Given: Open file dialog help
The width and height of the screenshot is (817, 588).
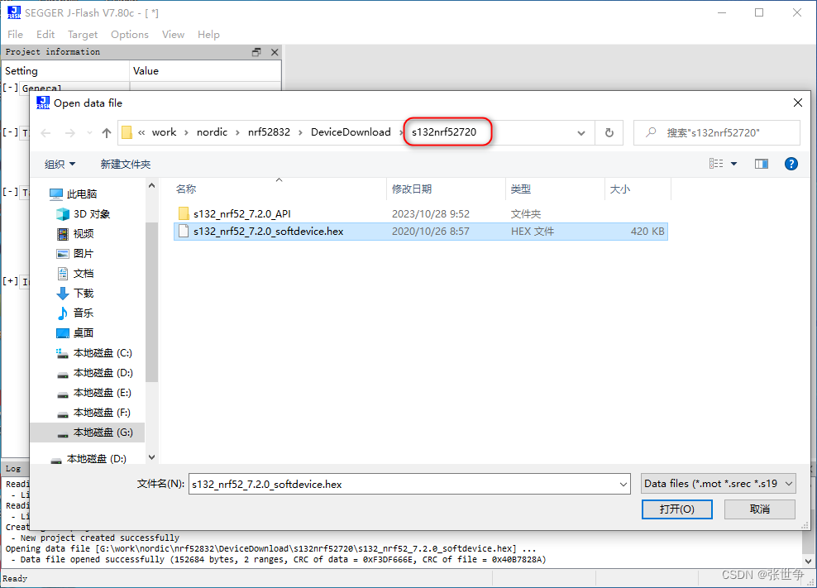Looking at the screenshot, I should (x=791, y=164).
